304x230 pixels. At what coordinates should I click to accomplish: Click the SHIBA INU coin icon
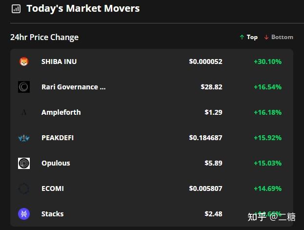[24, 62]
